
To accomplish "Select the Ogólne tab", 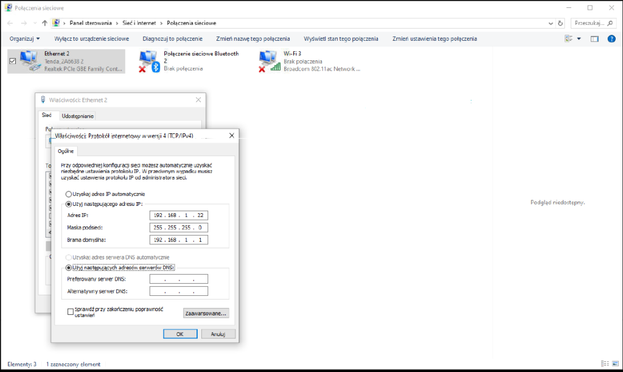I will [65, 151].
